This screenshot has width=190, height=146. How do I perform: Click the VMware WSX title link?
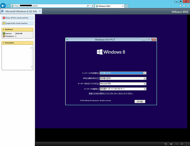(x=180, y=12)
